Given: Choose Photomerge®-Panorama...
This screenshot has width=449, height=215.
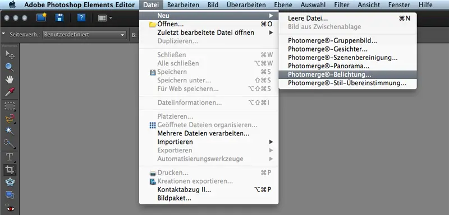Looking at the screenshot, I should tap(347, 66).
